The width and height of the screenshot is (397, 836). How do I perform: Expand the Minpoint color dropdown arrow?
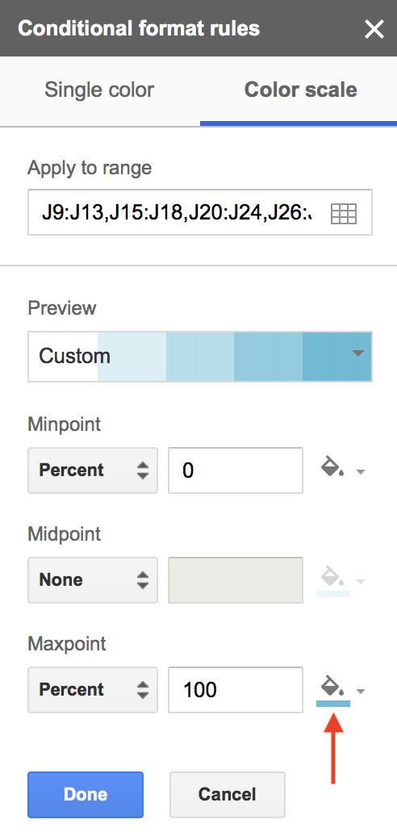click(361, 471)
